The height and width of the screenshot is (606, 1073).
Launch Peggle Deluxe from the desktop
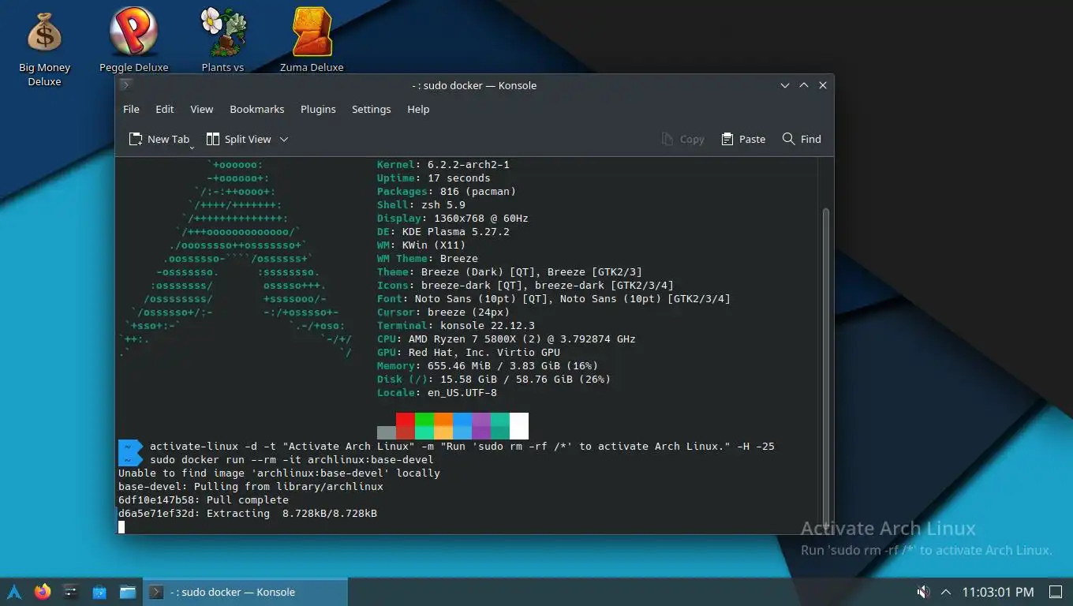(x=133, y=41)
